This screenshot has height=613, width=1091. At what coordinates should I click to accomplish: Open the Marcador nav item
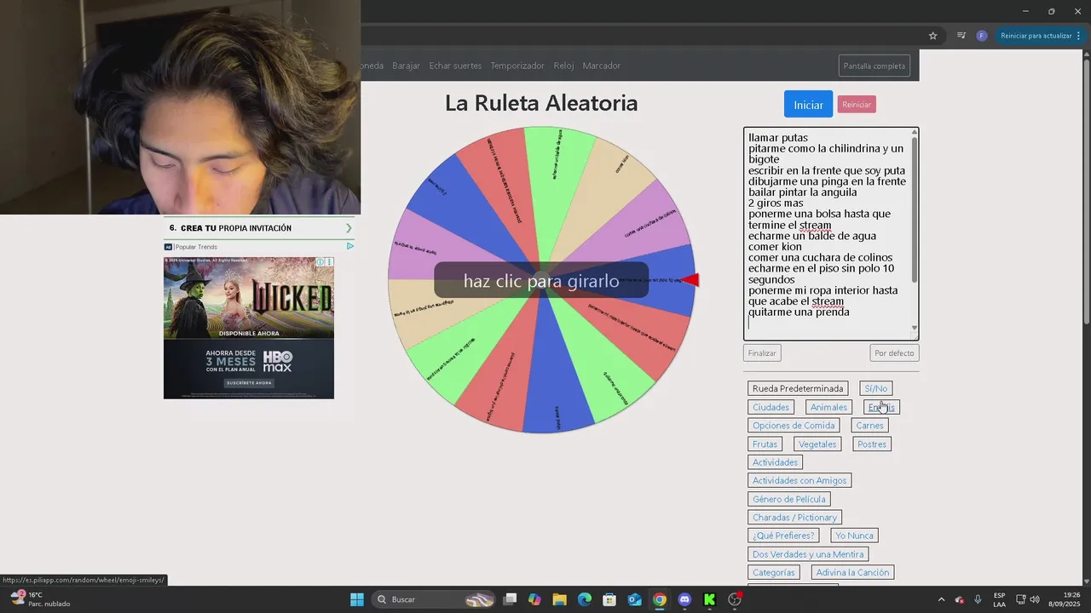602,66
